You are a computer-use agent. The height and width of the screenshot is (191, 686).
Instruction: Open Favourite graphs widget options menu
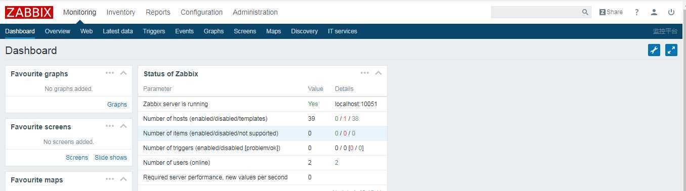point(110,73)
